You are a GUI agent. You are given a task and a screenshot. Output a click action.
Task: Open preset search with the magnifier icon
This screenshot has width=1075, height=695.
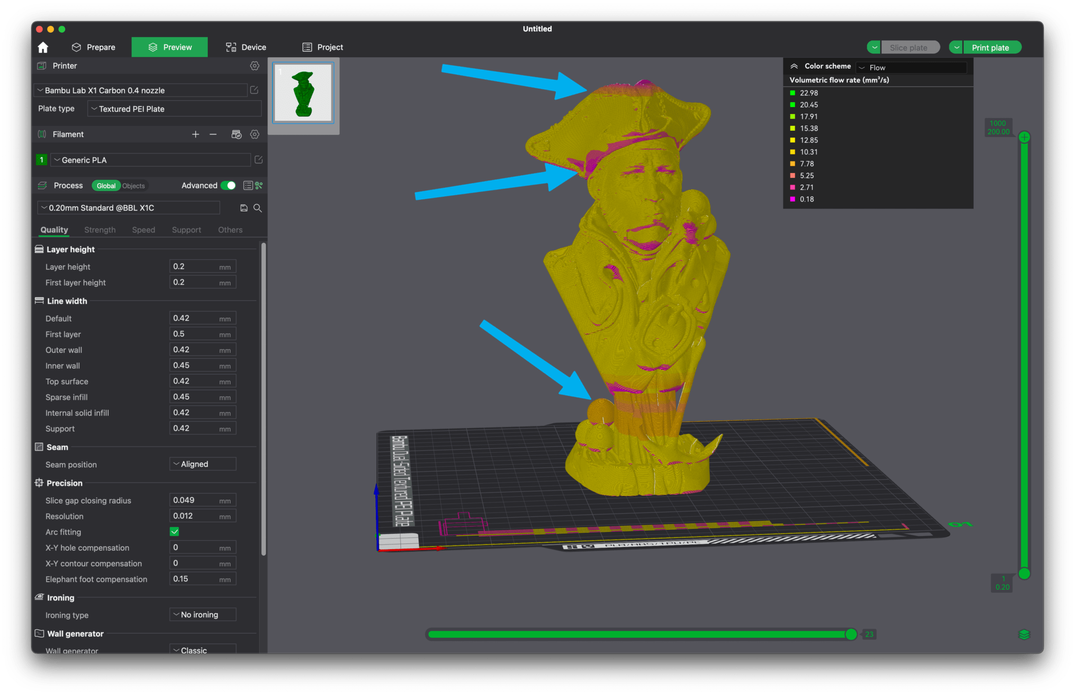(257, 208)
